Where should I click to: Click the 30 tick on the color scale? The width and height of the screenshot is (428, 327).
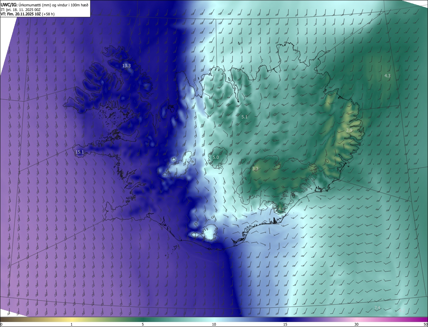coord(356,324)
